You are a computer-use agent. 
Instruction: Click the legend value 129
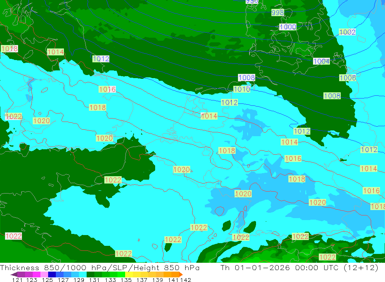(x=79, y=280)
